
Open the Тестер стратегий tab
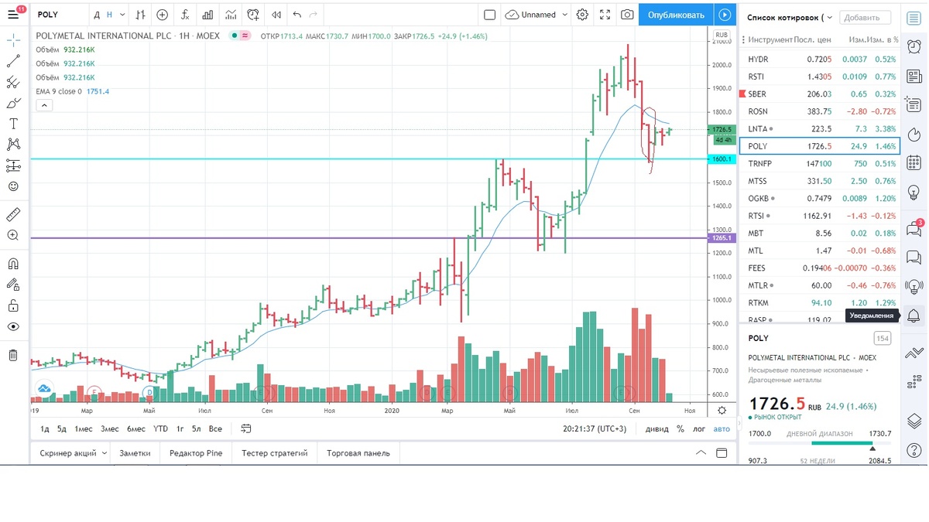click(274, 453)
